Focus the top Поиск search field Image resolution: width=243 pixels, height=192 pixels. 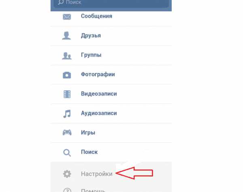111,3
